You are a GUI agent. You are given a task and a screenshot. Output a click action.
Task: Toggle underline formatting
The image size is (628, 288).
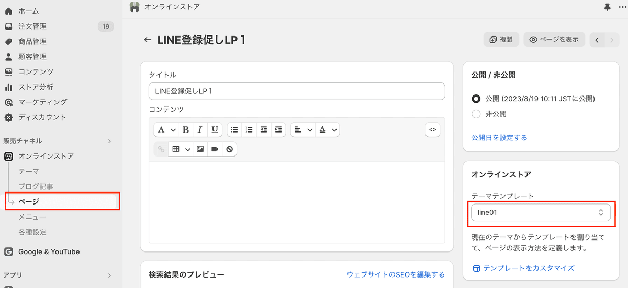click(215, 129)
